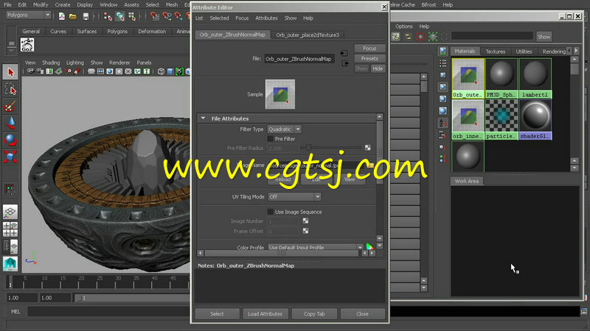This screenshot has height=331, width=590.
Task: Select the Scale tool cube
Action: click(10, 156)
